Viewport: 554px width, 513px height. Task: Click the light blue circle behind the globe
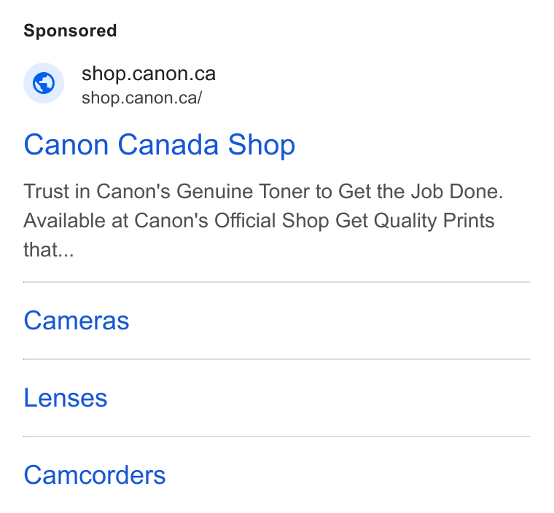pos(44,83)
